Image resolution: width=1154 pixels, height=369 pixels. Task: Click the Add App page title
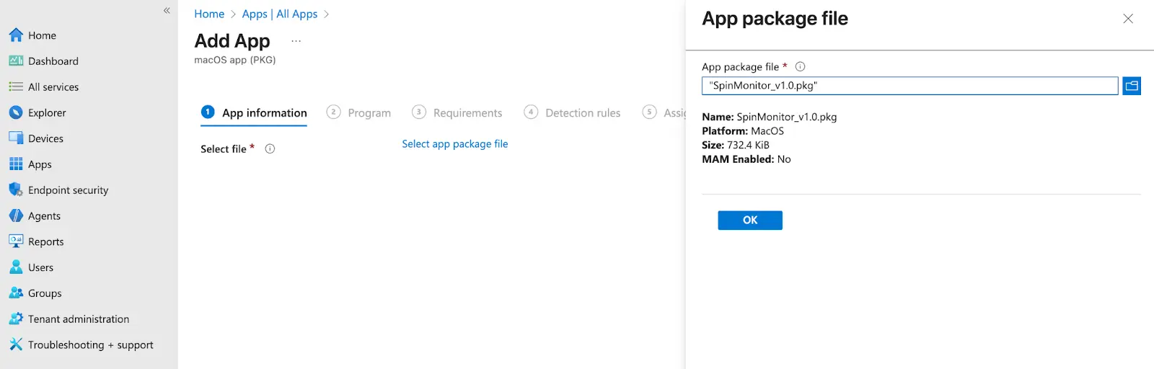[232, 41]
